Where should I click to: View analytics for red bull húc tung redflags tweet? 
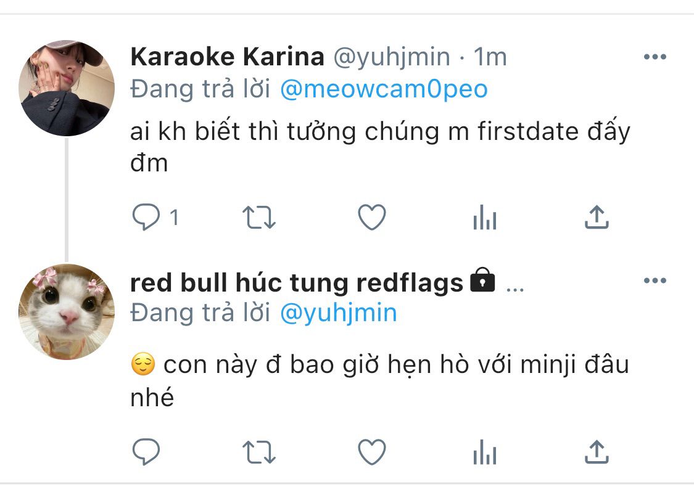click(x=485, y=452)
